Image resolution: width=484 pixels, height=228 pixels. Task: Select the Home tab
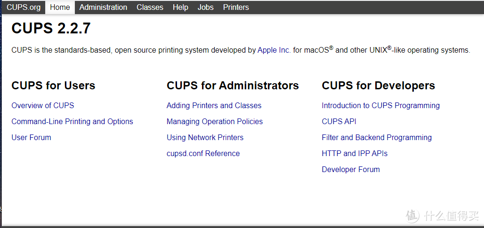pos(60,8)
